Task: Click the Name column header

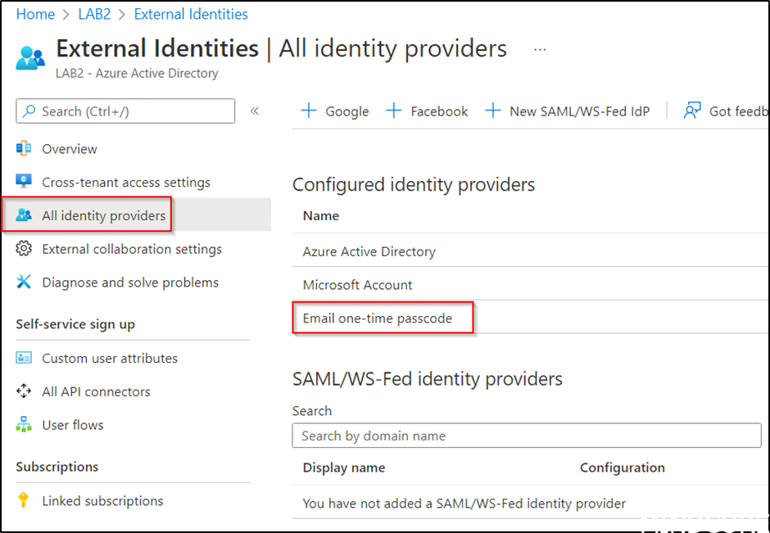Action: 320,215
